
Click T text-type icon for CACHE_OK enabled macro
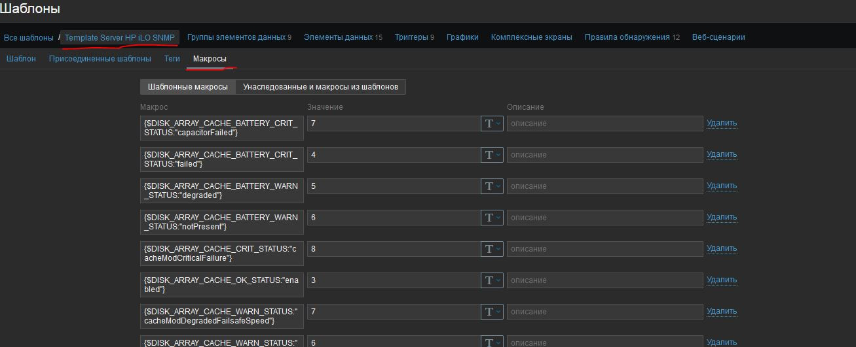coord(489,280)
